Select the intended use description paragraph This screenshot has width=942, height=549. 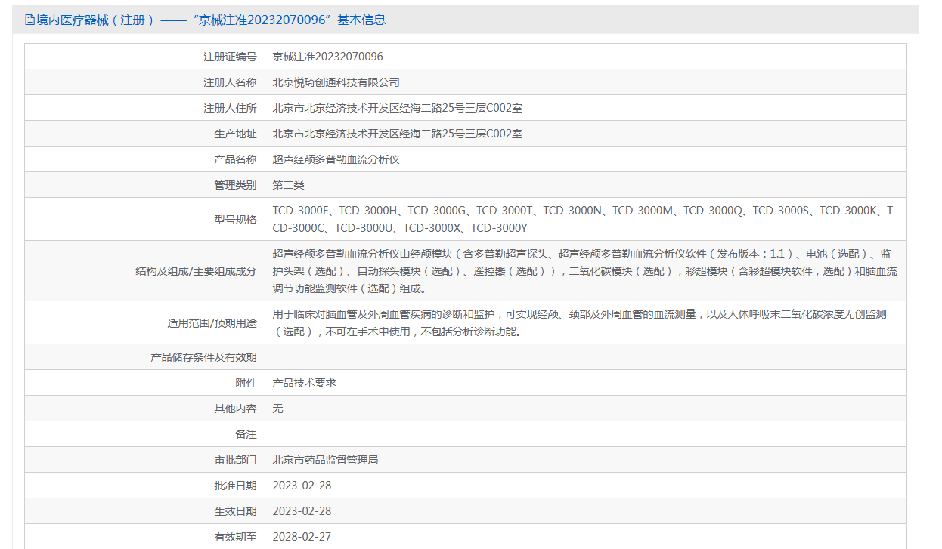tap(580, 322)
